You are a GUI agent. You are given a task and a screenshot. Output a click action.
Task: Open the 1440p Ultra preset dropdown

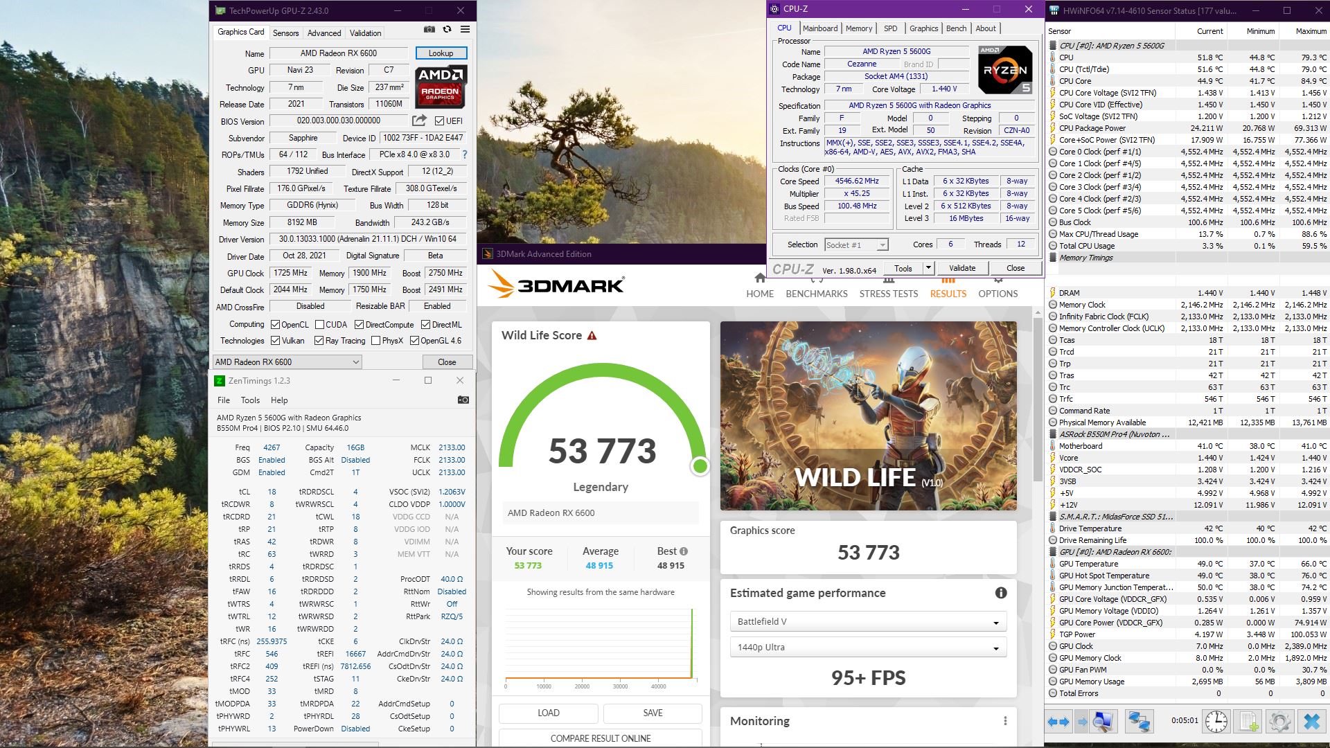tap(868, 647)
